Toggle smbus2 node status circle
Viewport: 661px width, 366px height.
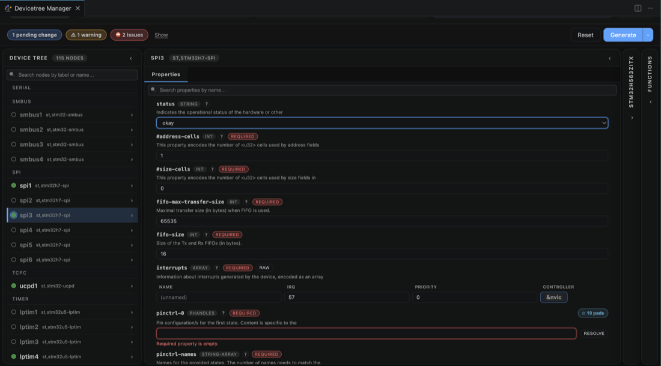(x=13, y=130)
